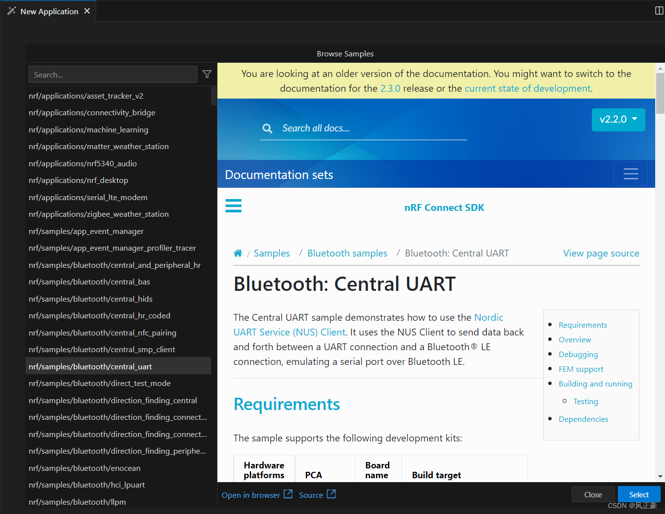This screenshot has height=514, width=665.
Task: Click the scrollbar down arrow in docs pane
Action: 660,476
